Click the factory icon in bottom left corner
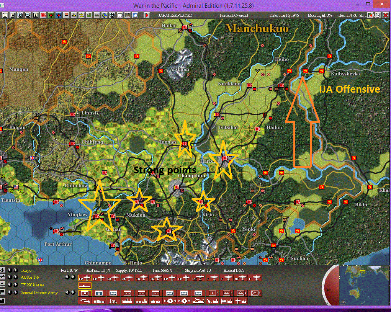This screenshot has width=391, height=312. pyautogui.click(x=2, y=300)
